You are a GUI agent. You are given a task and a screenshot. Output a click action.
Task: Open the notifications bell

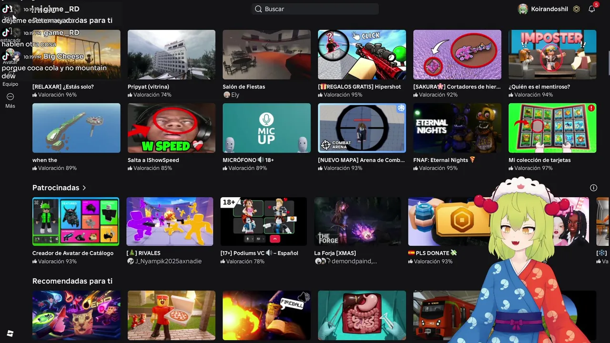click(x=592, y=9)
